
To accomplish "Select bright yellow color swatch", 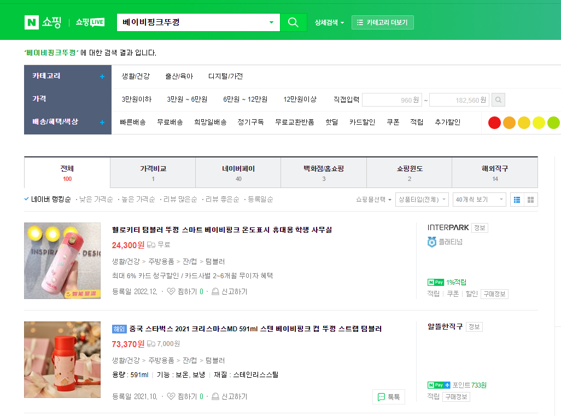I will click(539, 122).
